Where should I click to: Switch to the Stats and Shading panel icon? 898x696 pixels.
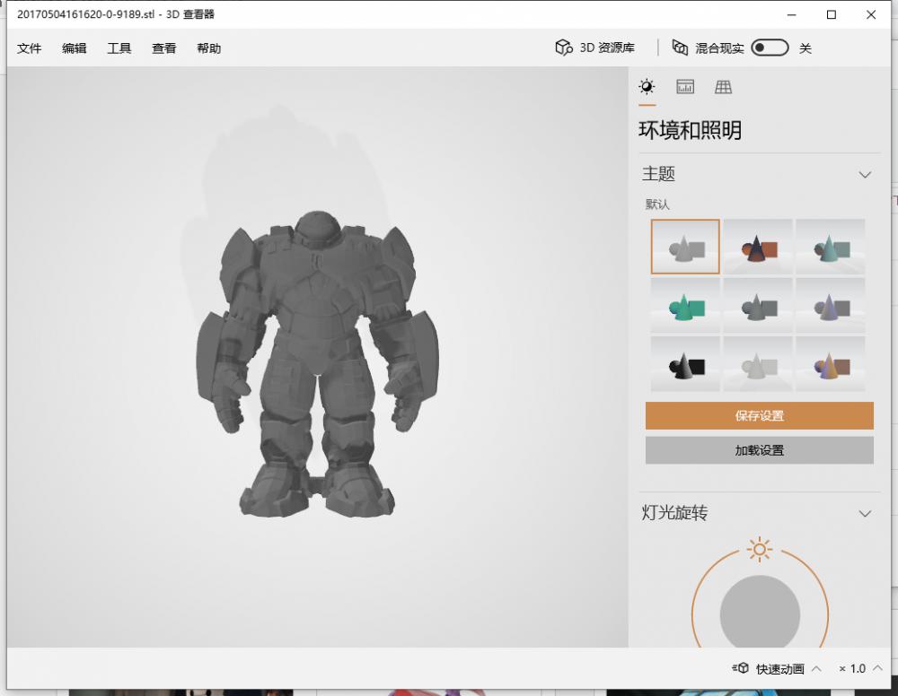[x=685, y=87]
